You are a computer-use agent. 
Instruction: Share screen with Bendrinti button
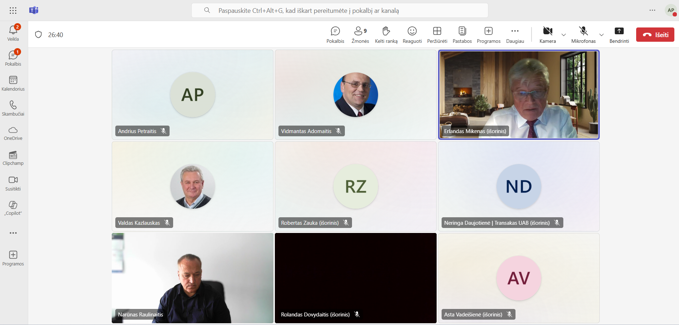click(619, 35)
